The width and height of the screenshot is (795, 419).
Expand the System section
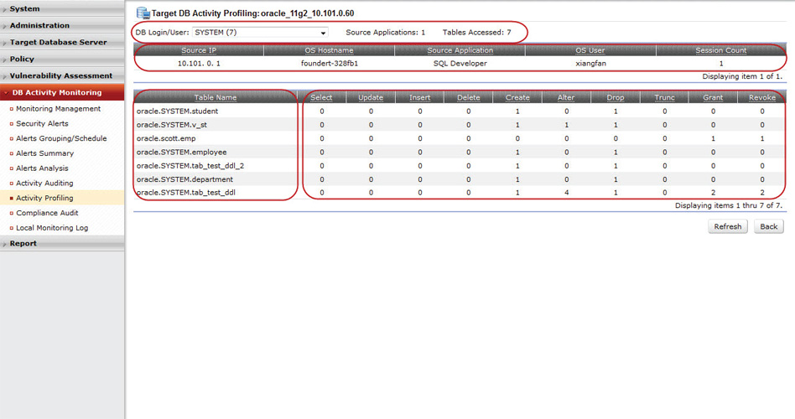(62, 8)
